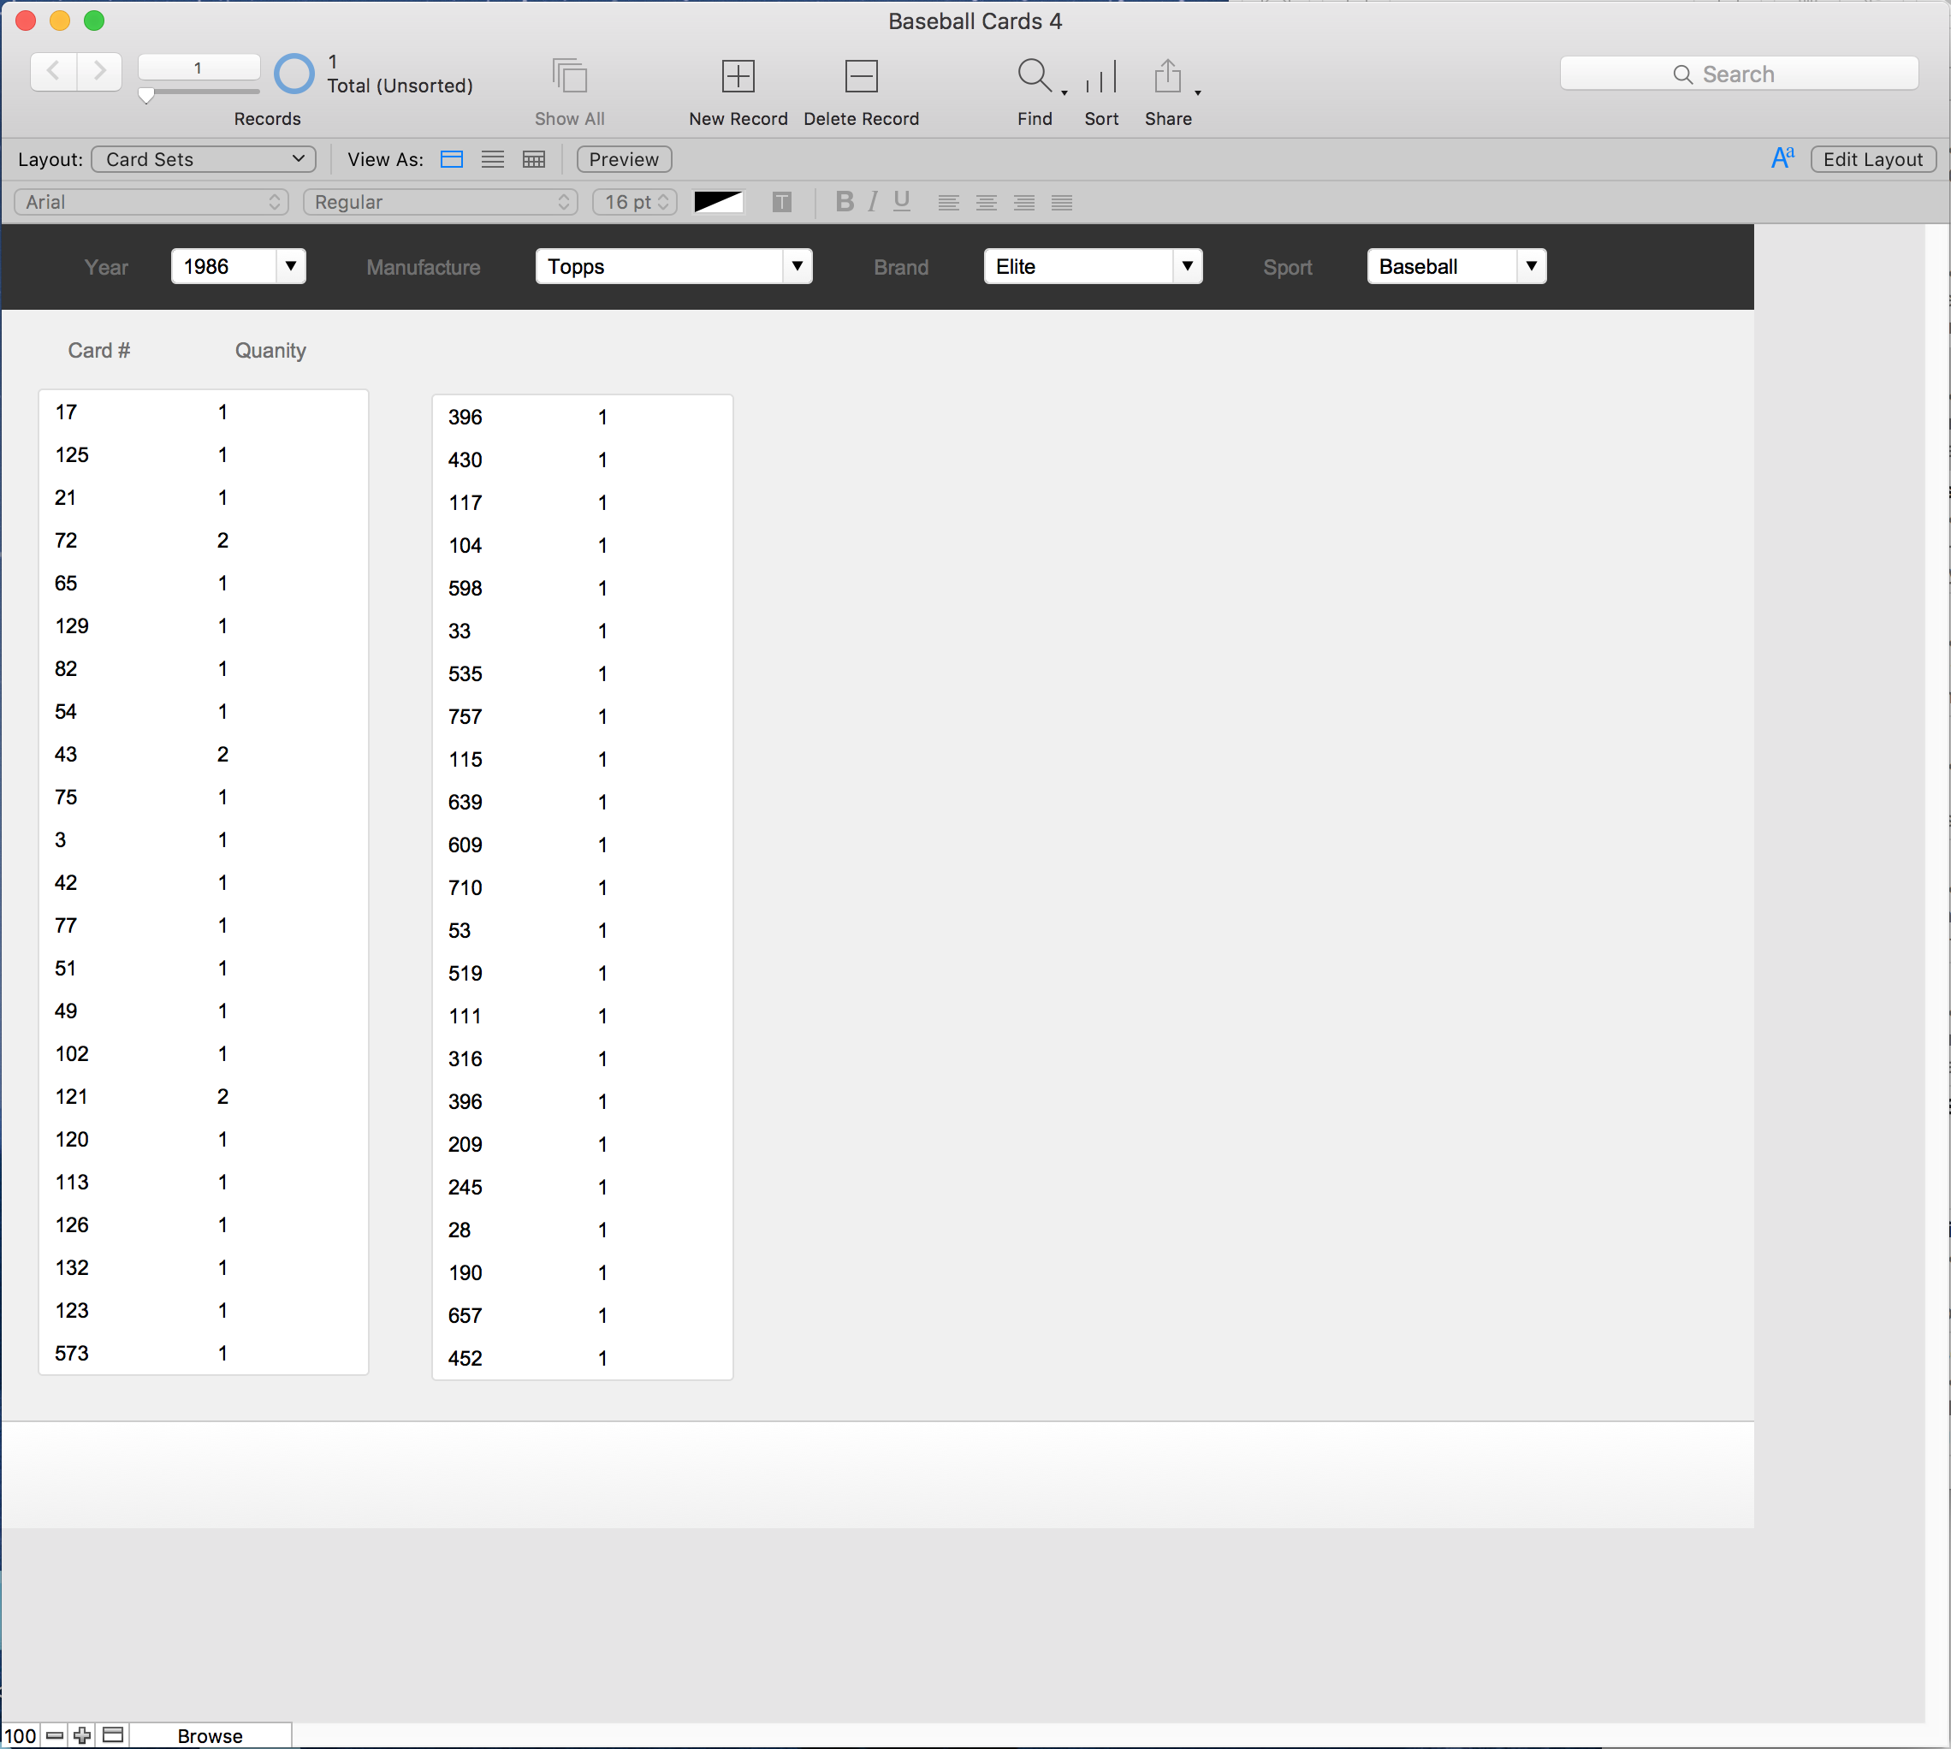Justify text alignment
Image resolution: width=1951 pixels, height=1749 pixels.
[1062, 203]
